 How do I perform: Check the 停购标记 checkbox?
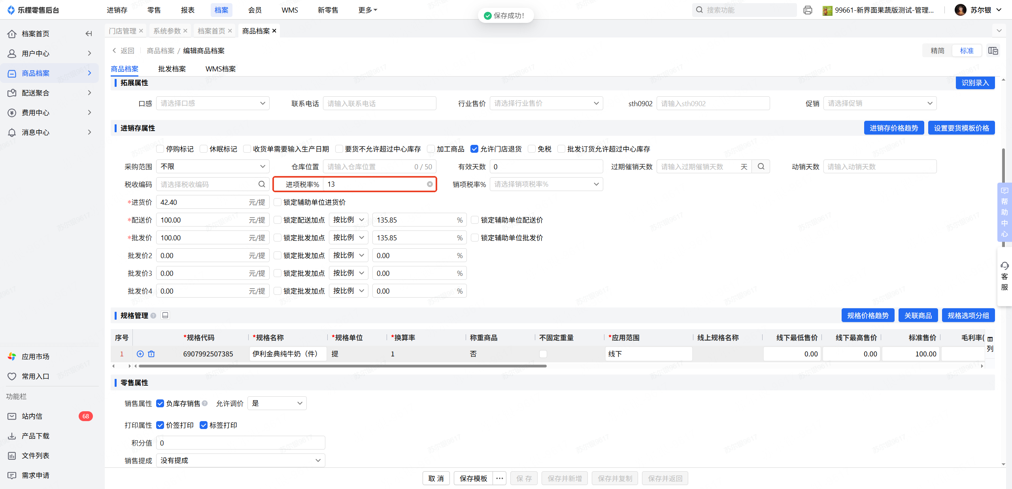[160, 149]
